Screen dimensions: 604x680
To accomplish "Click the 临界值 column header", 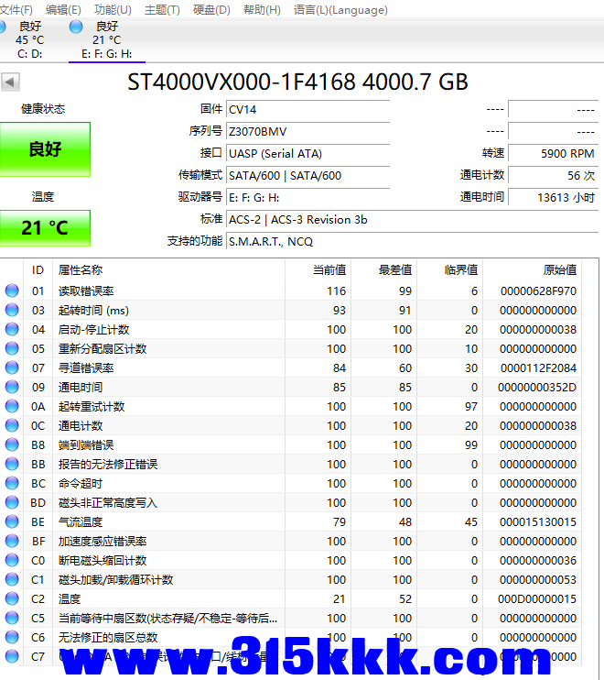I will click(x=450, y=270).
